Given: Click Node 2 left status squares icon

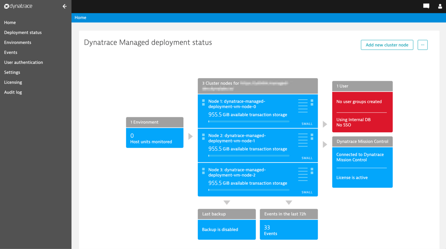Looking at the screenshot, I should click(203, 137).
